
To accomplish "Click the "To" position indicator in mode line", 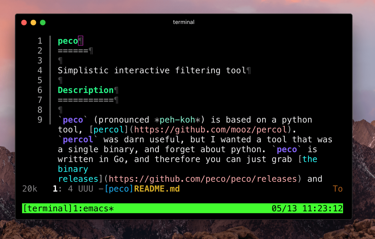I will coord(337,189).
